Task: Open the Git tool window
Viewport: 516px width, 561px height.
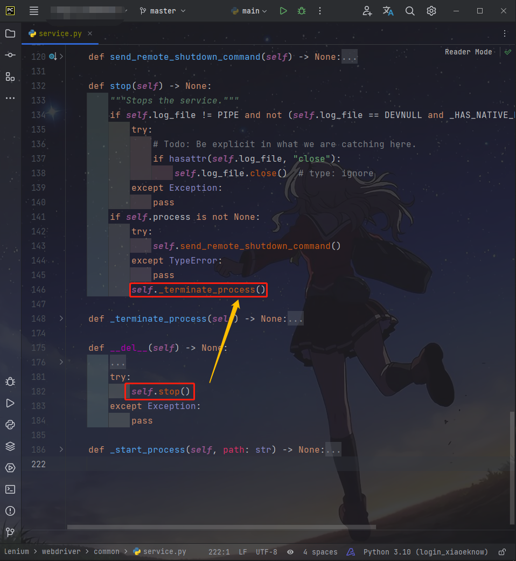Action: point(10,532)
